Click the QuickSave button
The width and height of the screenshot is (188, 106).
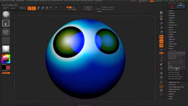click(x=133, y=1)
